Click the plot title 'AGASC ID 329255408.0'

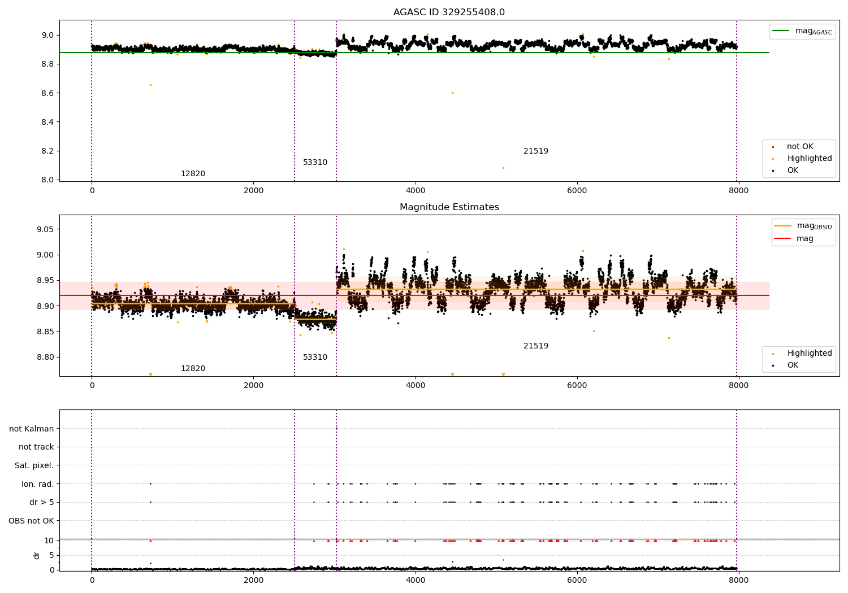coord(449,12)
